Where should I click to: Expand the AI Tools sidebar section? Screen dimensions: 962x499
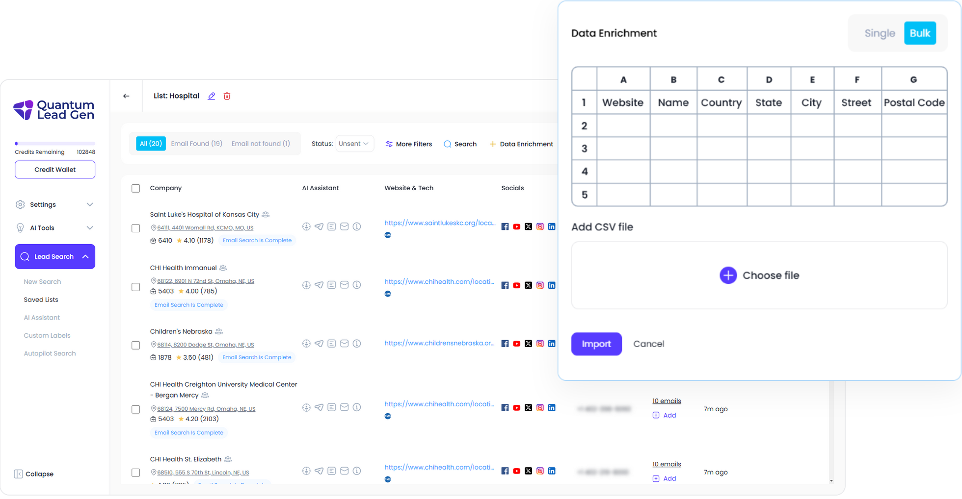pos(54,228)
